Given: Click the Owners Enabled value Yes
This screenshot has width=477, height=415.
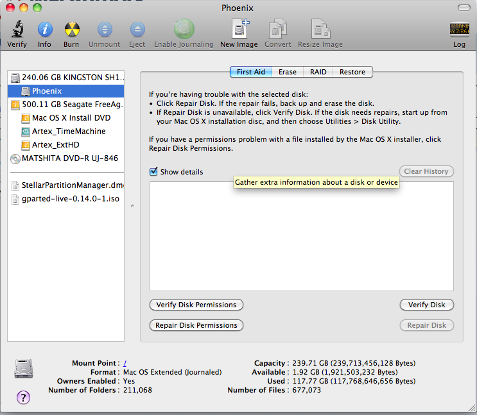Looking at the screenshot, I should [x=129, y=381].
